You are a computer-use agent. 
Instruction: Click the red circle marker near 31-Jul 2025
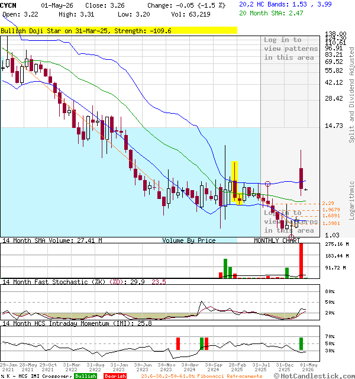pos(267,184)
